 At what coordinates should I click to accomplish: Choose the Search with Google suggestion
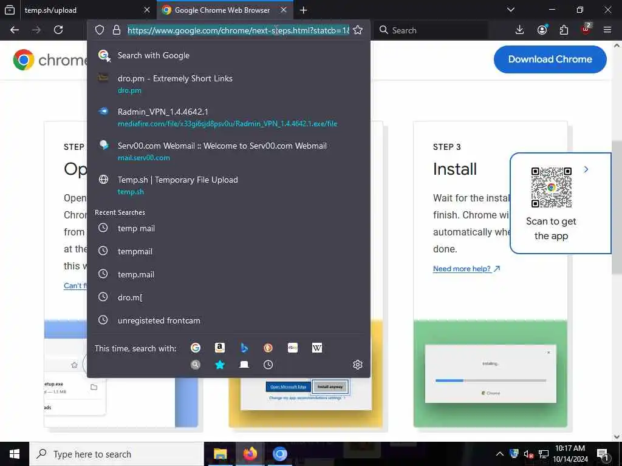(x=228, y=55)
